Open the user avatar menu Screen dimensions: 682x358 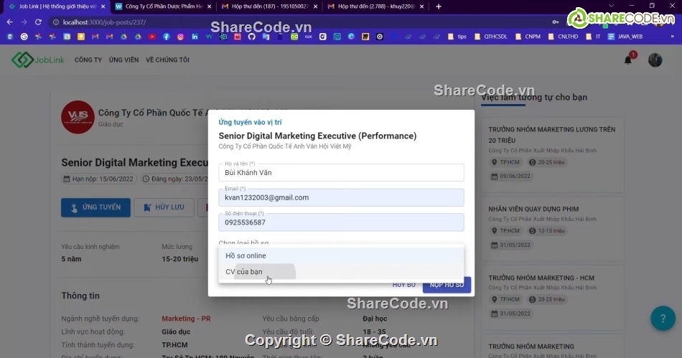(655, 60)
